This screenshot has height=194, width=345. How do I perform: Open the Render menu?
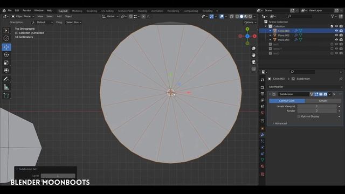pyautogui.click(x=26, y=11)
